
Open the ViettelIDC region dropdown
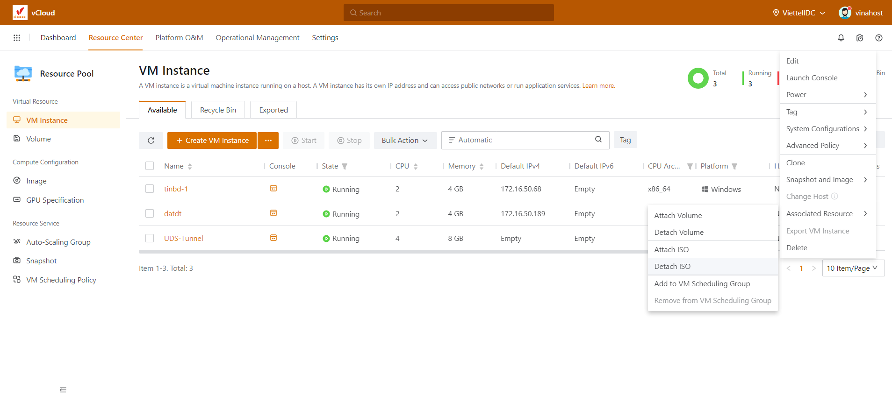[x=799, y=13]
